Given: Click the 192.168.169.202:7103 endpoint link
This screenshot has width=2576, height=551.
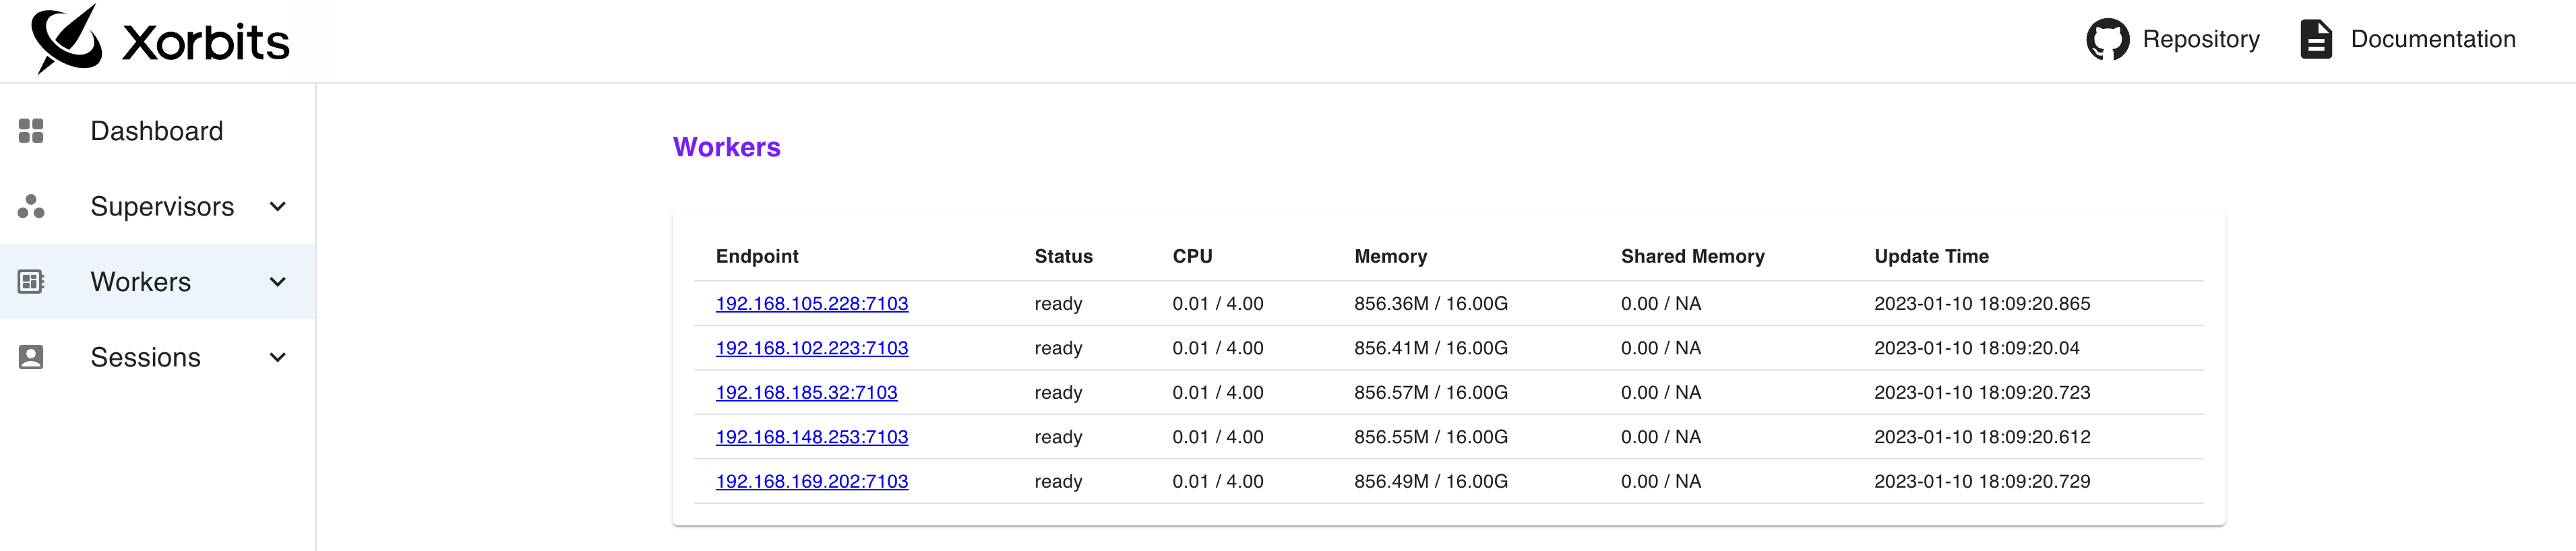Looking at the screenshot, I should pyautogui.click(x=811, y=482).
